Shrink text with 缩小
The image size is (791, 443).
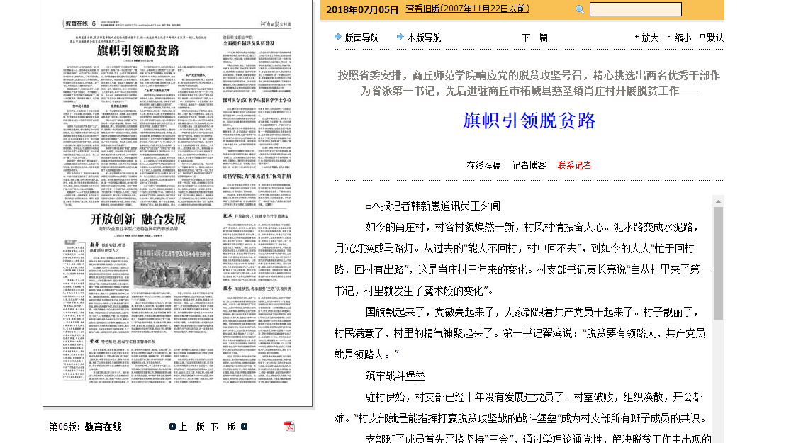click(682, 38)
